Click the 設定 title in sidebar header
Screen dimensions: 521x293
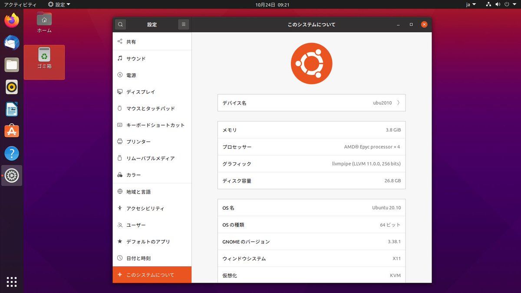[x=152, y=25]
